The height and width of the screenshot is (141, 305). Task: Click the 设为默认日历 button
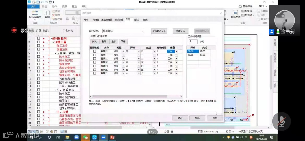point(159,31)
